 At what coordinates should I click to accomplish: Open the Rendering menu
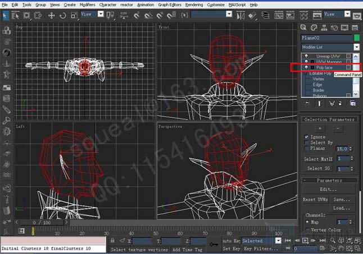(x=194, y=4)
